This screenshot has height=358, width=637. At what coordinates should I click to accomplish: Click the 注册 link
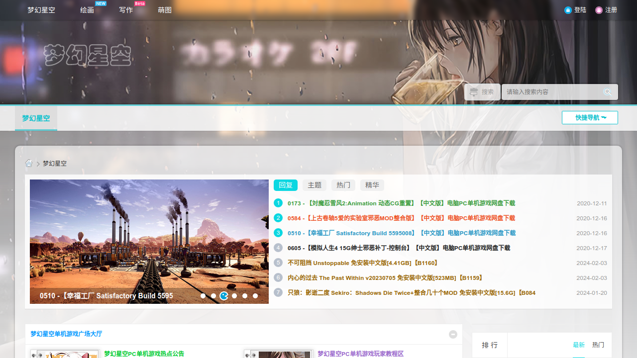[611, 10]
